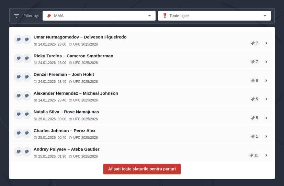Click the tips badge on the Denzel Freeman row

pos(254,81)
